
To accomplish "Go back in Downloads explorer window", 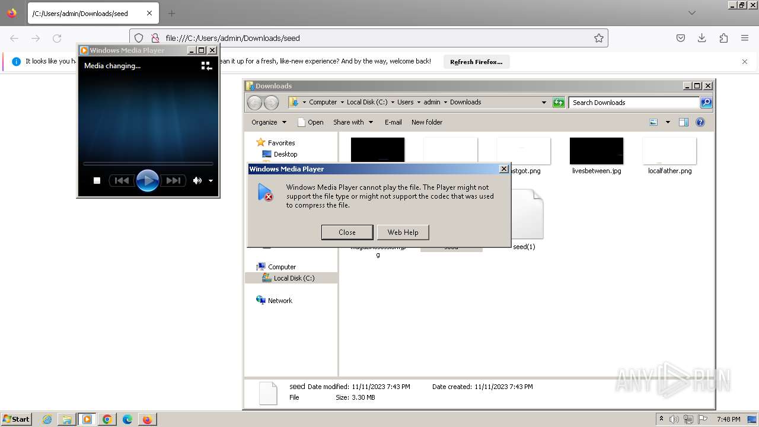I will coord(254,103).
